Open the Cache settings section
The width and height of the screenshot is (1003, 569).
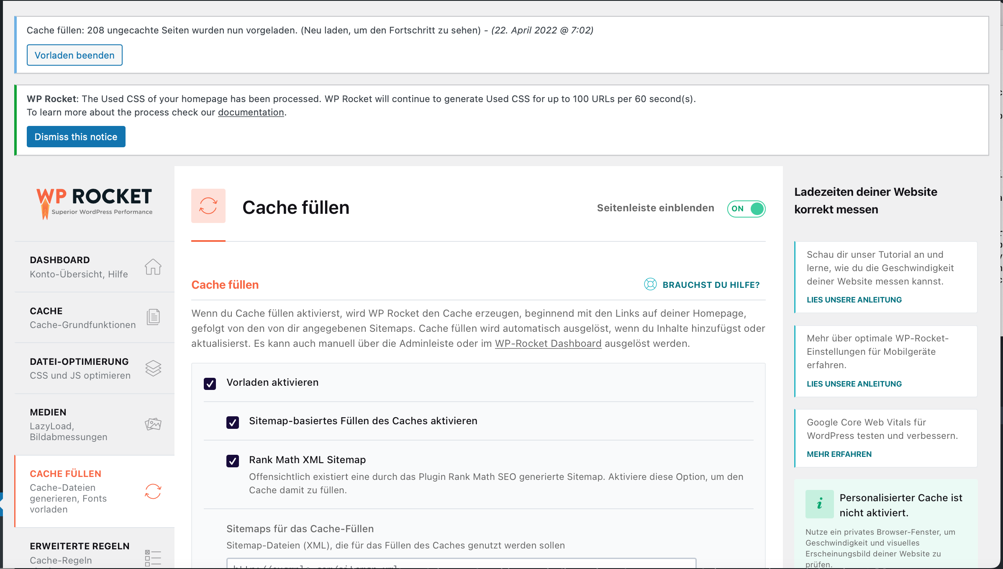[x=95, y=318]
